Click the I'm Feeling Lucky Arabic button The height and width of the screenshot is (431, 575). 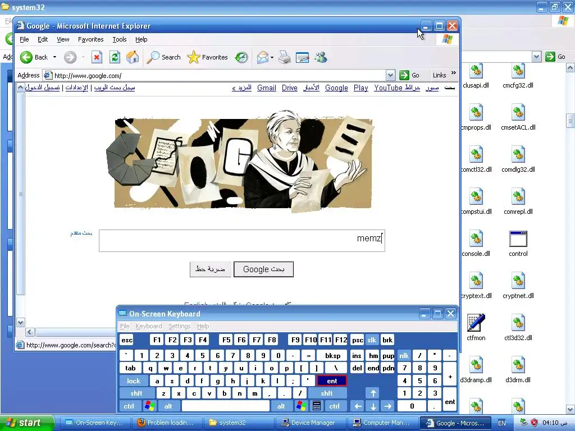211,269
